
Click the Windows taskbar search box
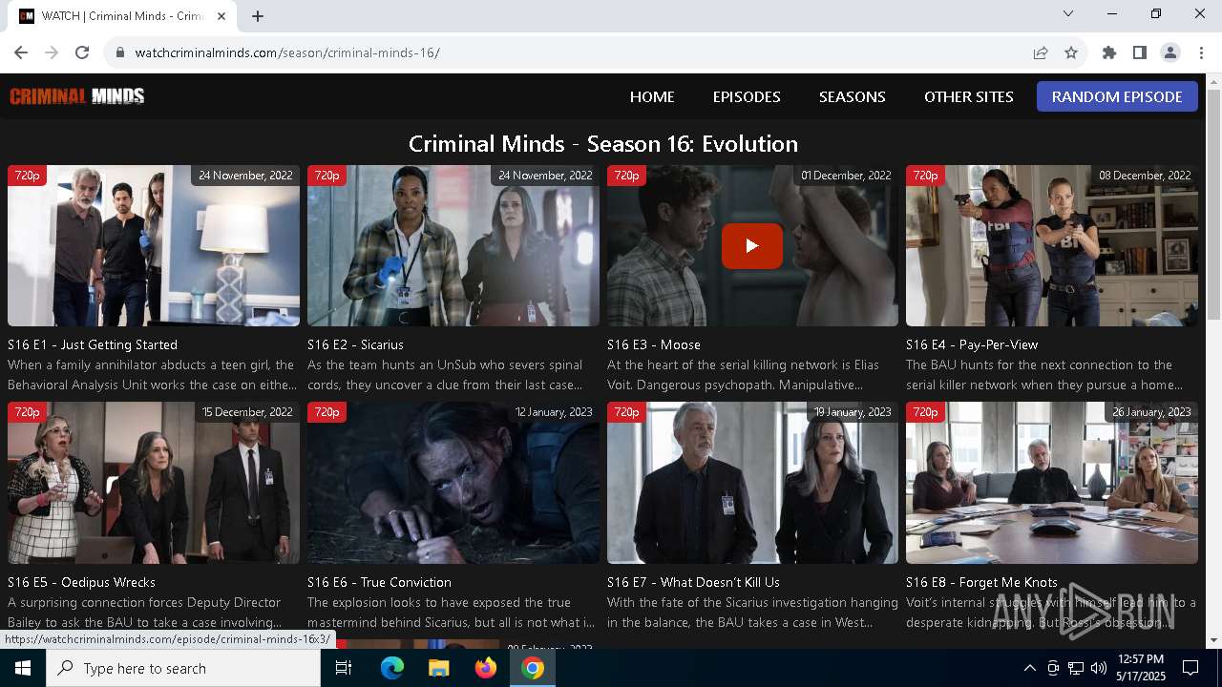183,668
